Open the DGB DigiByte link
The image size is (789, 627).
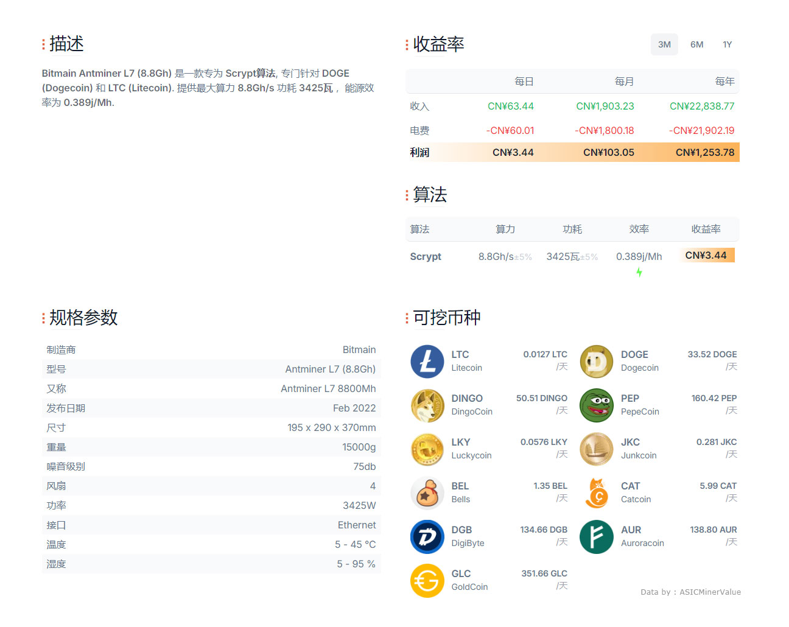(x=468, y=536)
